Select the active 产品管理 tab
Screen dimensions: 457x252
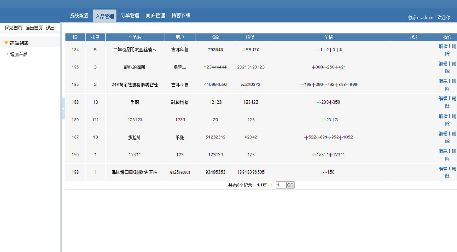(x=104, y=17)
